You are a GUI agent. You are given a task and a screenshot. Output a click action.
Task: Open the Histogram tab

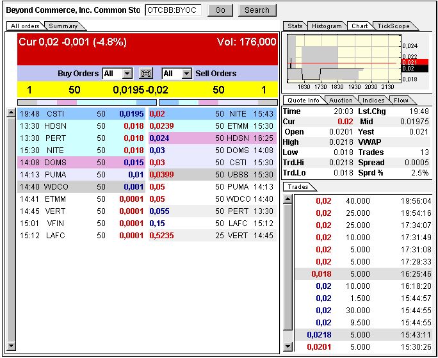click(x=327, y=26)
